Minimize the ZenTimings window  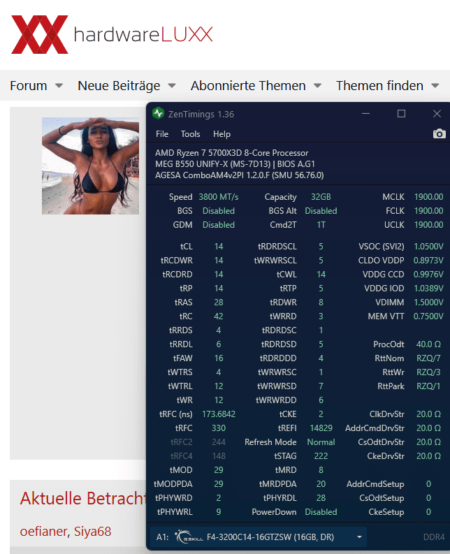coord(365,114)
